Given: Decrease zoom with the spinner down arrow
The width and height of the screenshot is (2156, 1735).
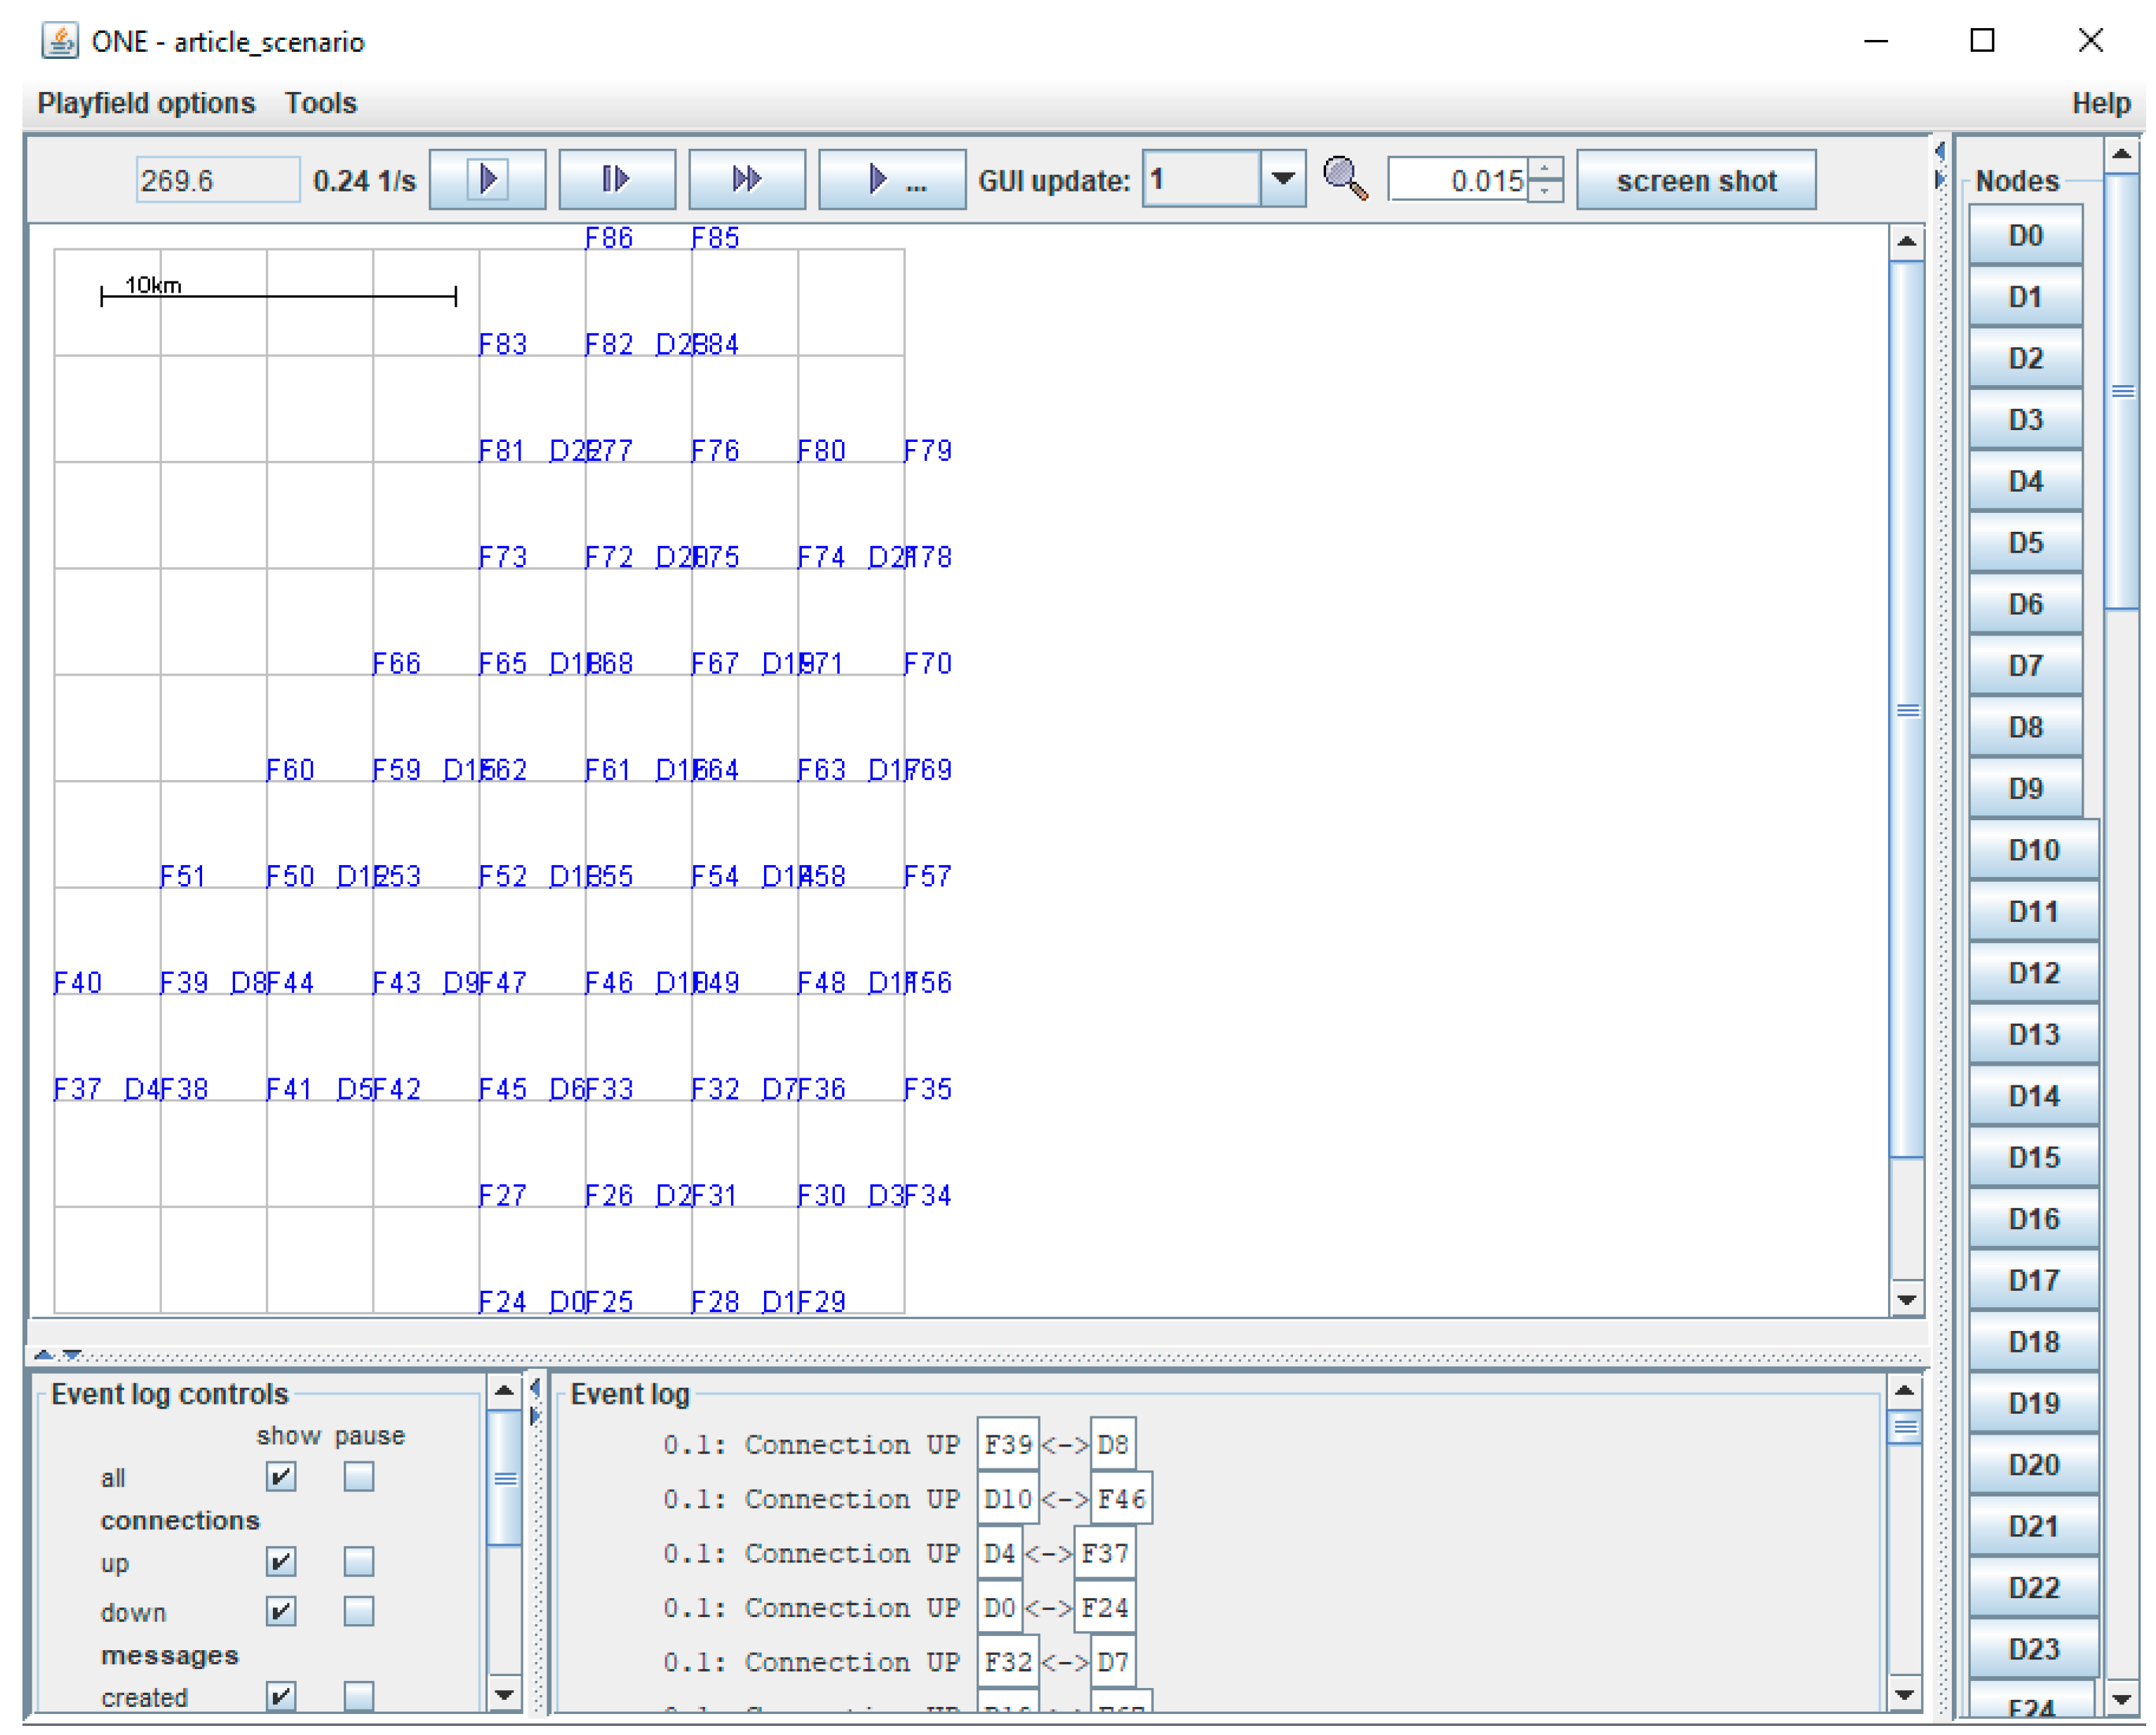Looking at the screenshot, I should pos(1545,191).
